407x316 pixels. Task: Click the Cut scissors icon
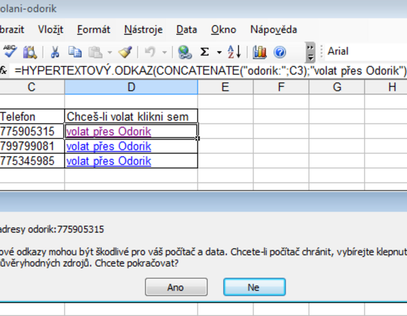(x=55, y=52)
